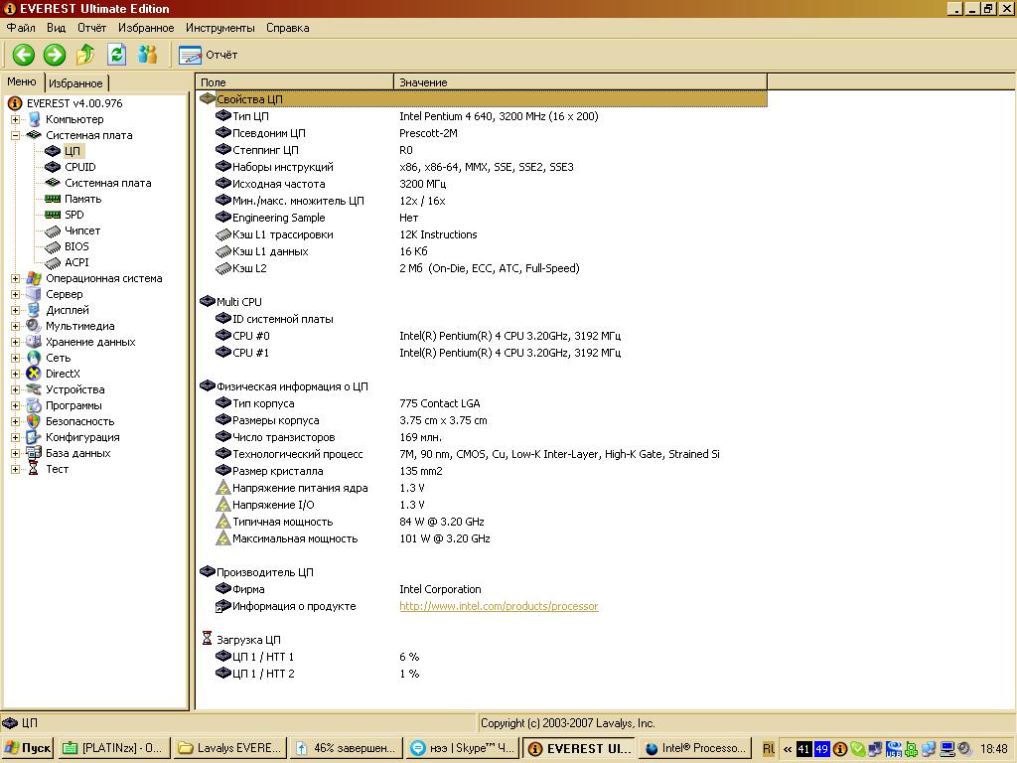
Task: Click the Кэш L2 row icon
Action: click(223, 268)
